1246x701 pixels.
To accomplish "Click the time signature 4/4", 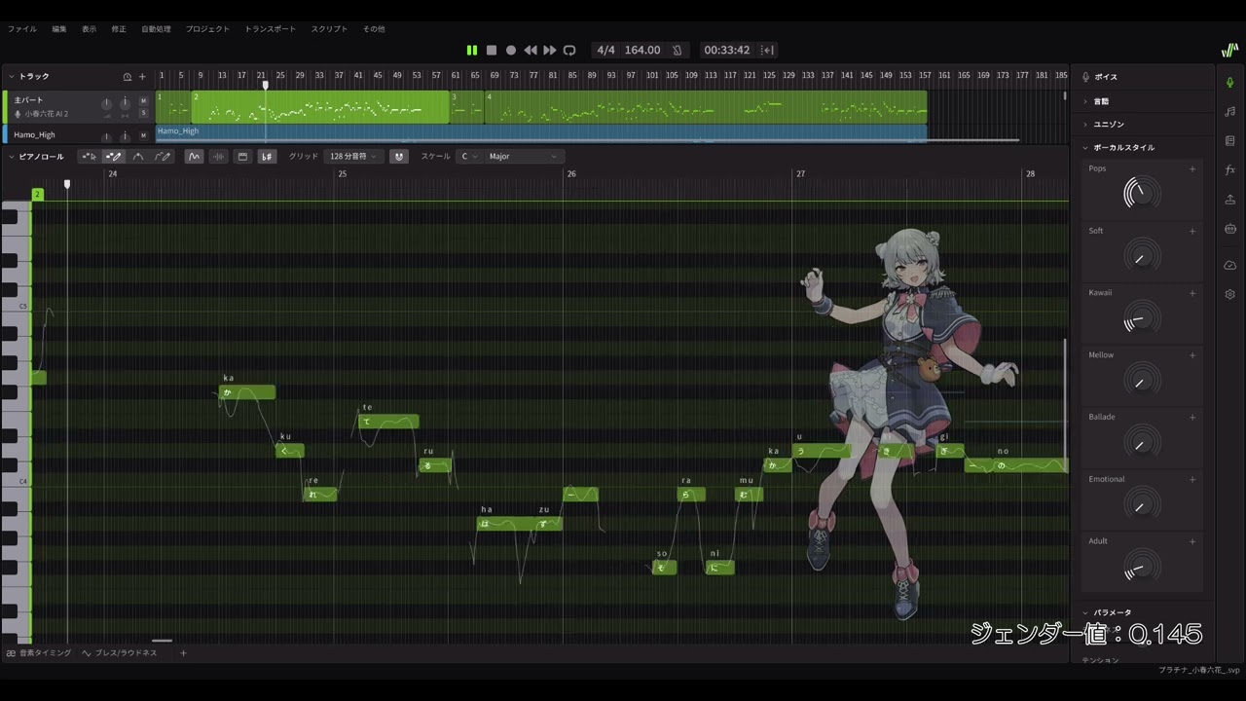I will click(606, 50).
